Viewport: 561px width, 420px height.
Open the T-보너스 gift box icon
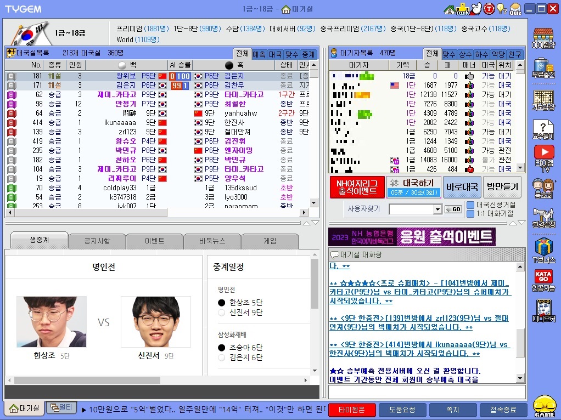click(543, 250)
